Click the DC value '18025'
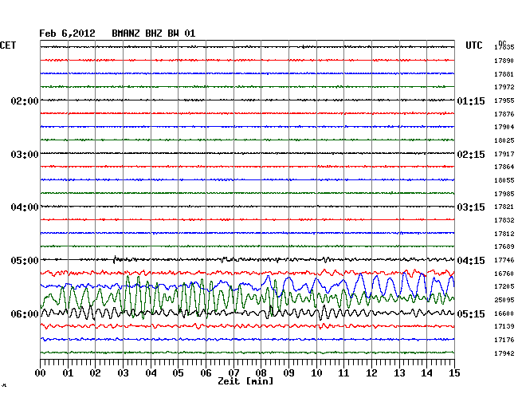The height and width of the screenshot is (394, 518). [x=504, y=140]
